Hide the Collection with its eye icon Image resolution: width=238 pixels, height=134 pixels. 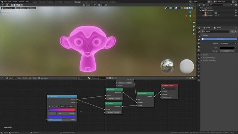[x=236, y=10]
